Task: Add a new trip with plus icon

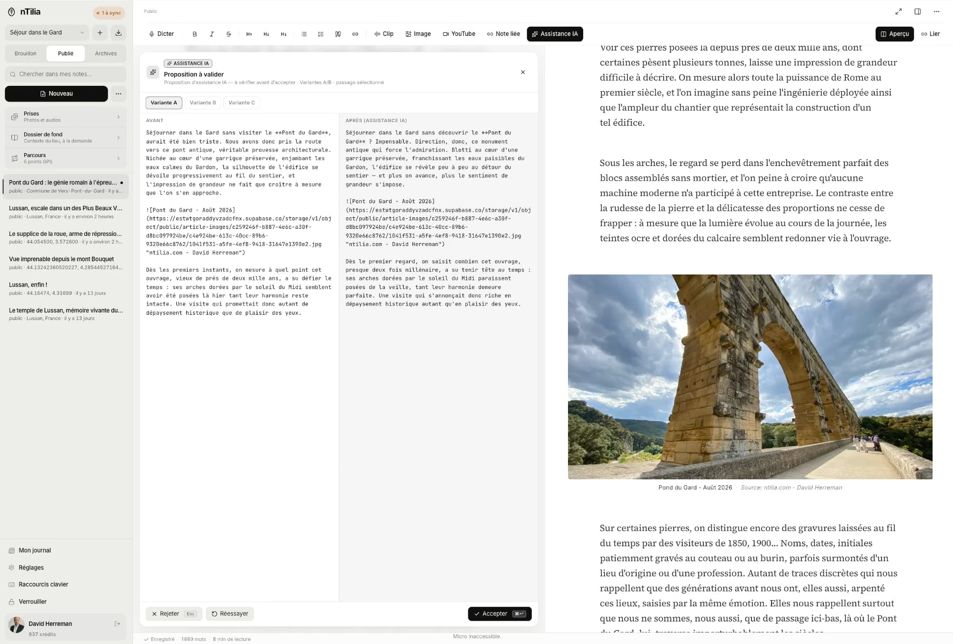Action: [x=100, y=32]
